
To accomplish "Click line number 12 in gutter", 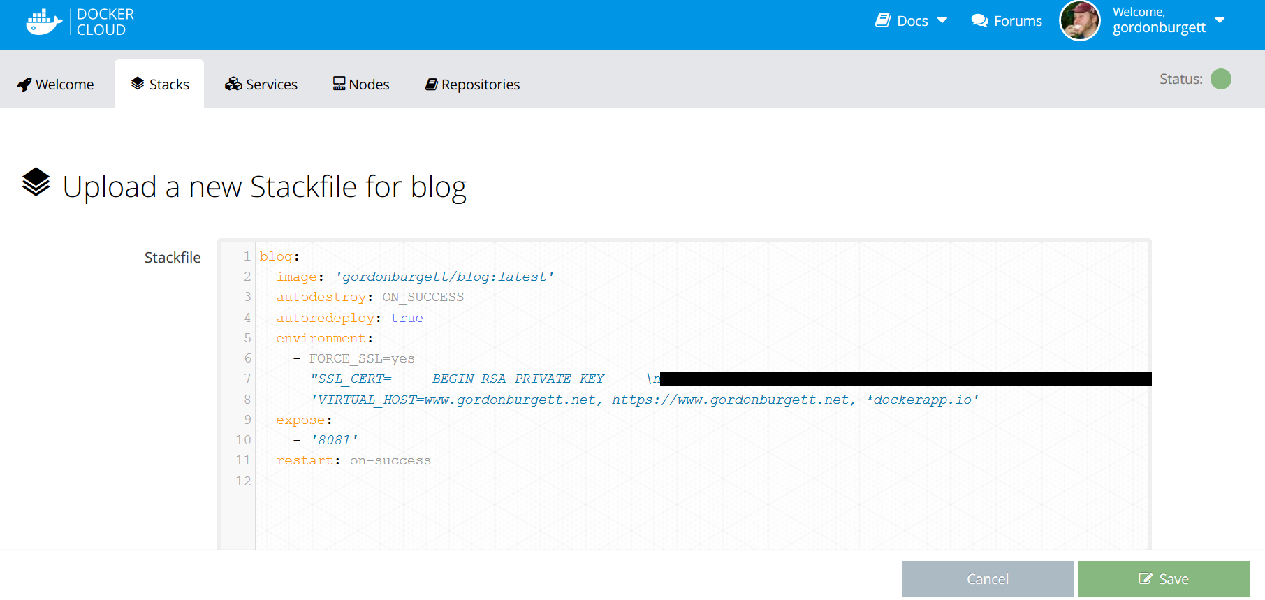I will pyautogui.click(x=243, y=481).
